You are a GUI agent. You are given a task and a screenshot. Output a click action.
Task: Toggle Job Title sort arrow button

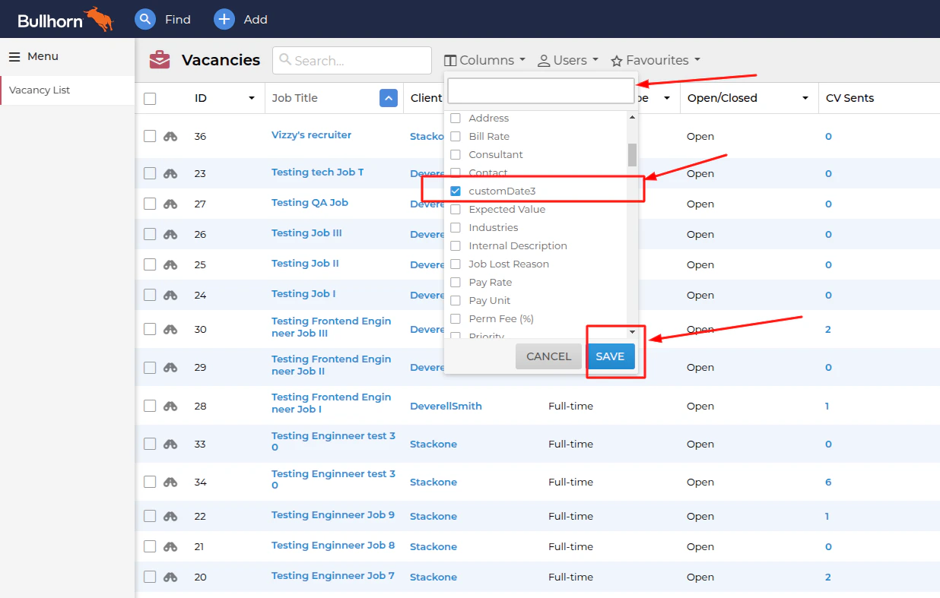(x=389, y=98)
